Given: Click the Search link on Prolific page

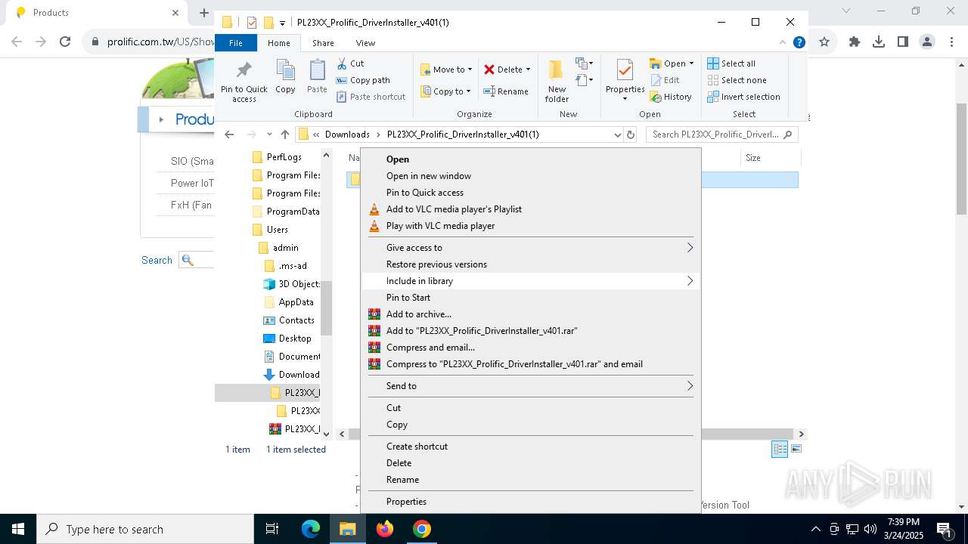Looking at the screenshot, I should click(157, 260).
